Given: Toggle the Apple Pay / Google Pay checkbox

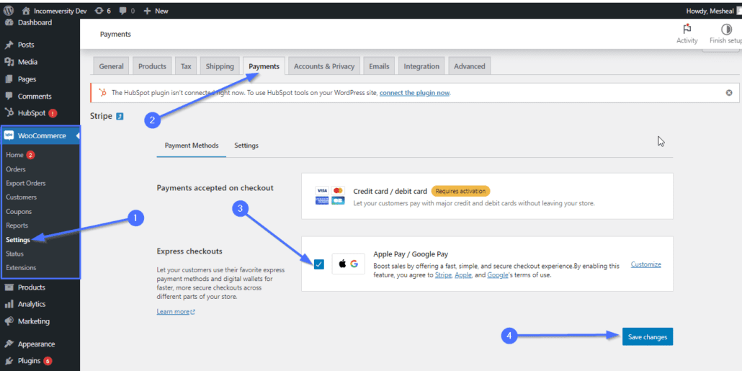Looking at the screenshot, I should pyautogui.click(x=319, y=264).
